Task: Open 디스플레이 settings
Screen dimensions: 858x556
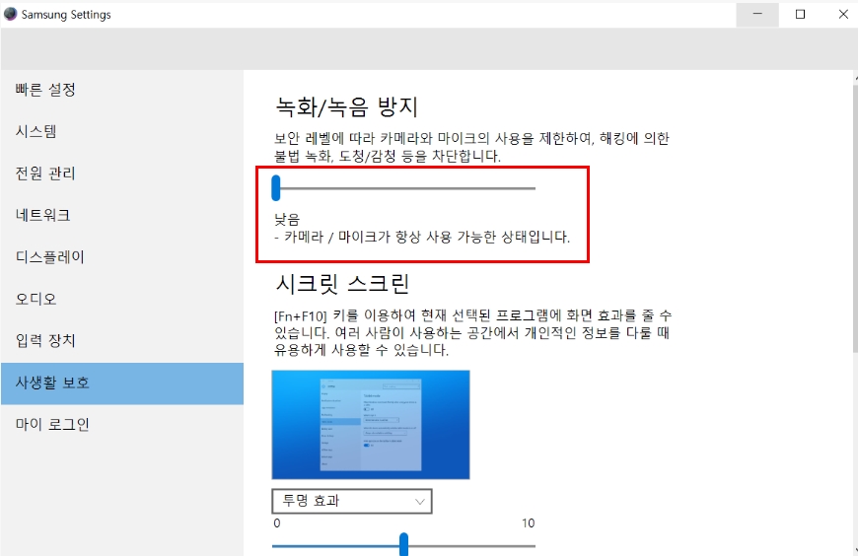Action: pos(122,257)
